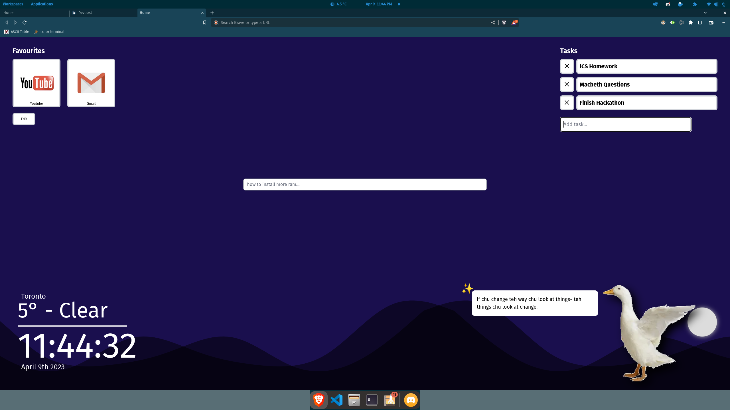Open Discord from the dock
The image size is (730, 410).
(411, 400)
